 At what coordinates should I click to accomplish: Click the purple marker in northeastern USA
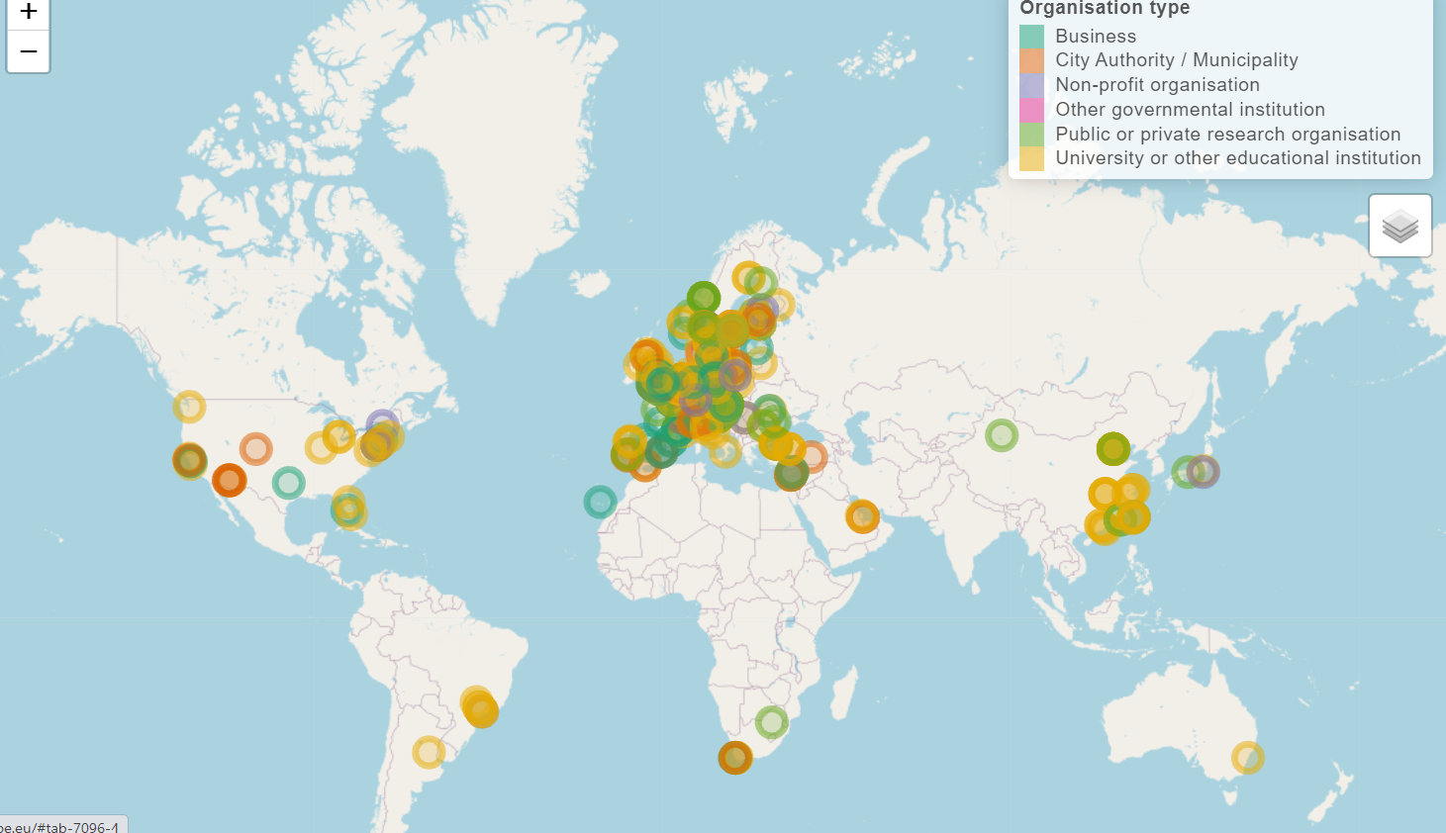pos(383,425)
